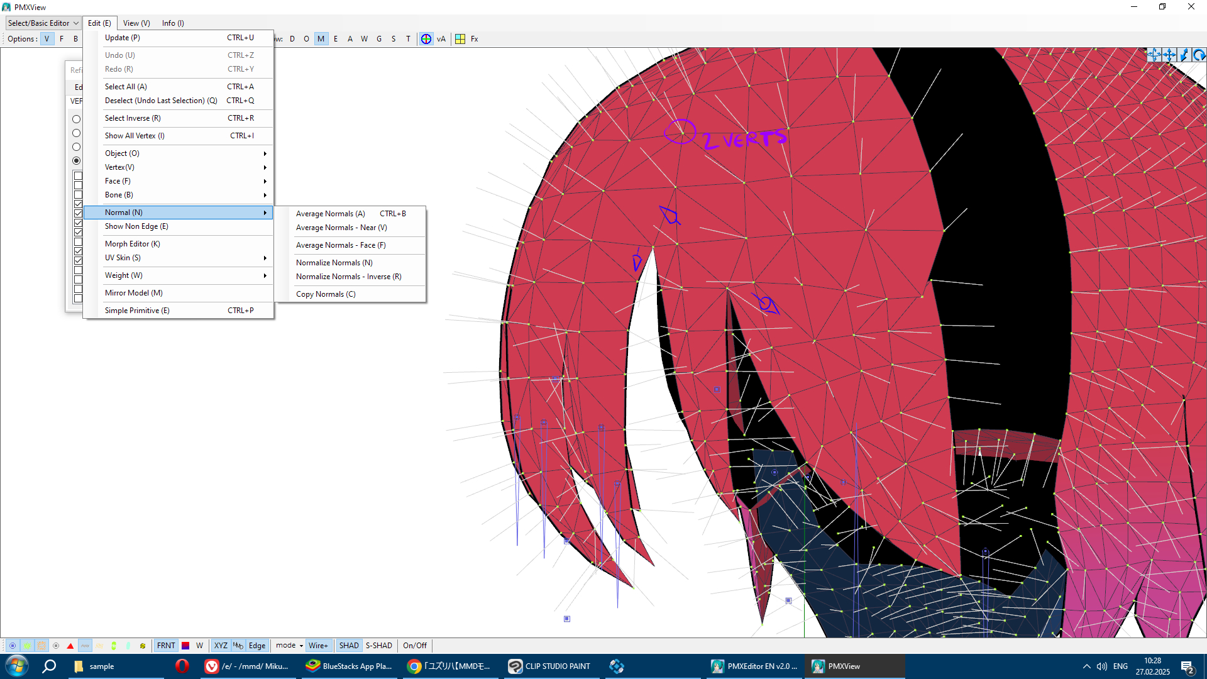The width and height of the screenshot is (1207, 679).
Task: Open the Select/Basic Editor combo box
Action: [43, 23]
